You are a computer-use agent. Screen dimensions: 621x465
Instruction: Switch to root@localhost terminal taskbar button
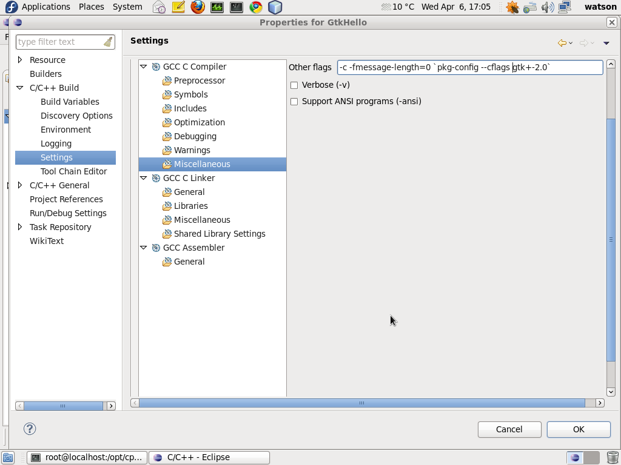tap(87, 458)
